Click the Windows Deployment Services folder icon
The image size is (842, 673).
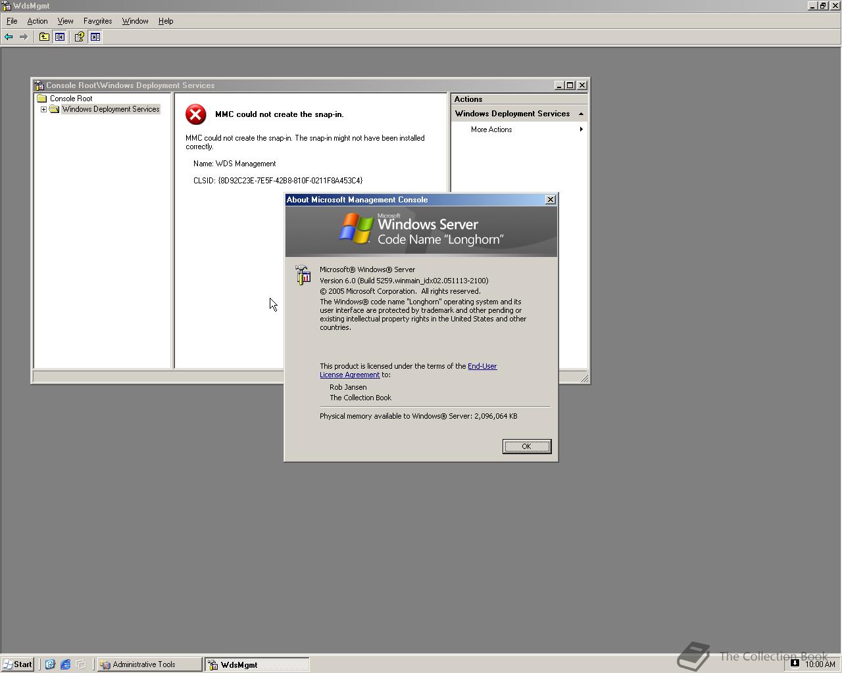coord(55,109)
